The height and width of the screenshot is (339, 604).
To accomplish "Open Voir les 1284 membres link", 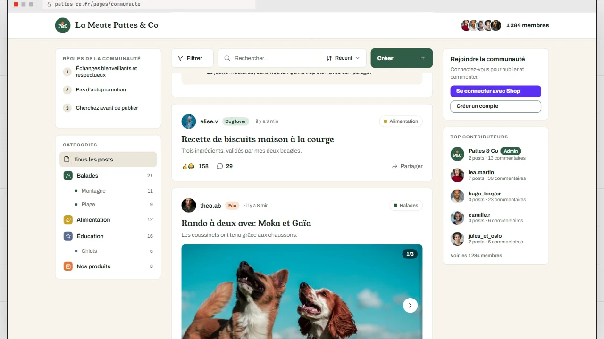I will click(476, 256).
